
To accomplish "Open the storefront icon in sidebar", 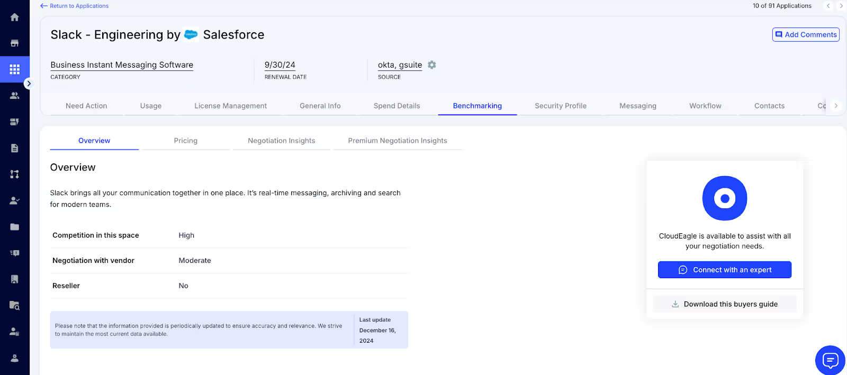I will pyautogui.click(x=15, y=43).
